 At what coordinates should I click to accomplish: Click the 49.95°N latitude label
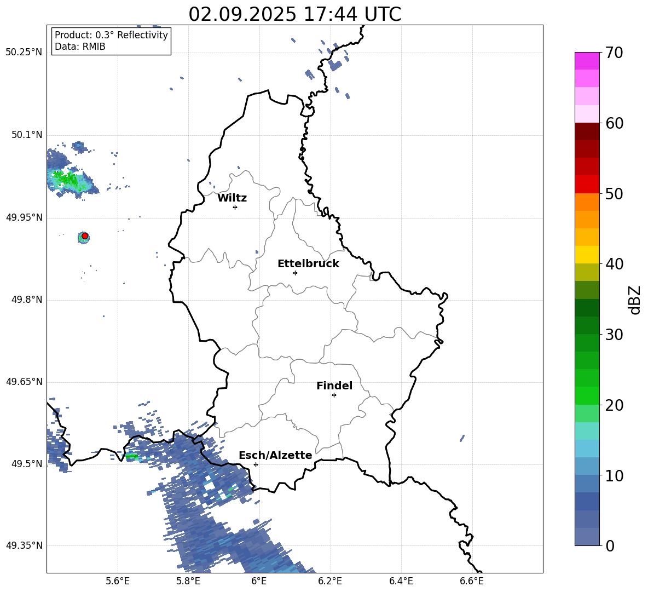(24, 217)
